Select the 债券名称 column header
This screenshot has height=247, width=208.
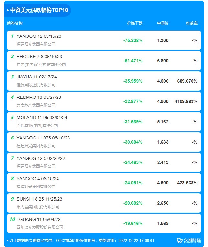click(x=15, y=23)
